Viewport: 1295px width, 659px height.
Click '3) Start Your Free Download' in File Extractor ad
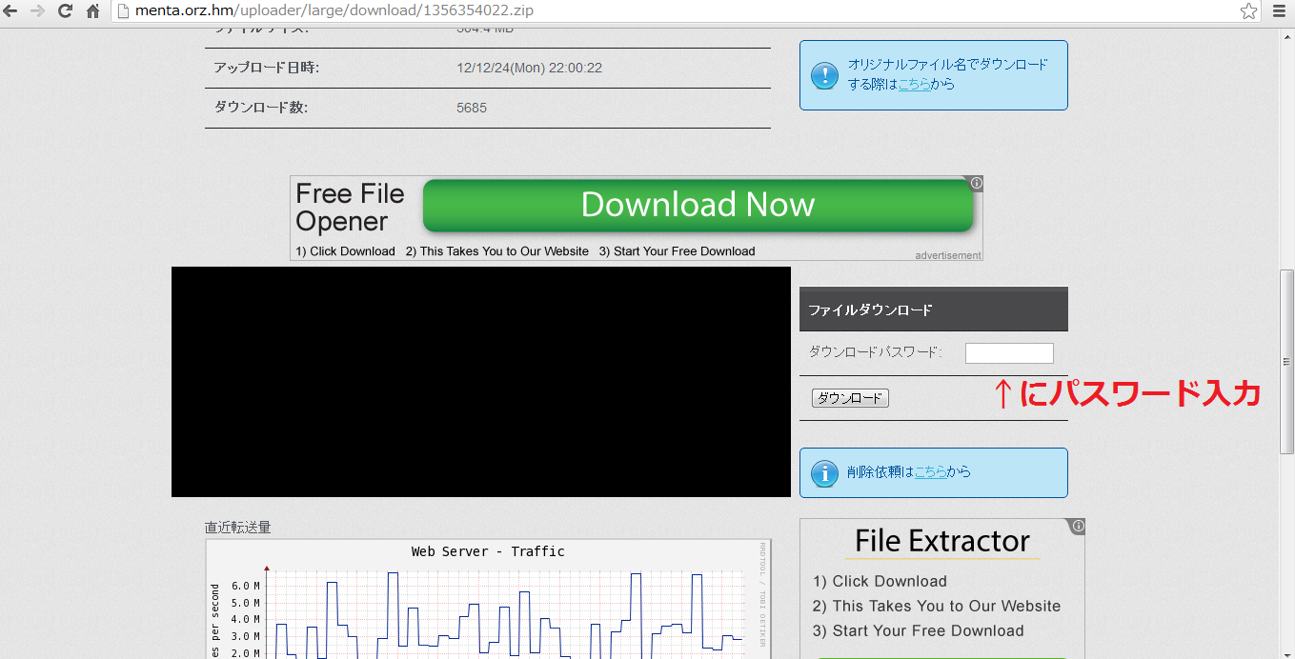[919, 631]
